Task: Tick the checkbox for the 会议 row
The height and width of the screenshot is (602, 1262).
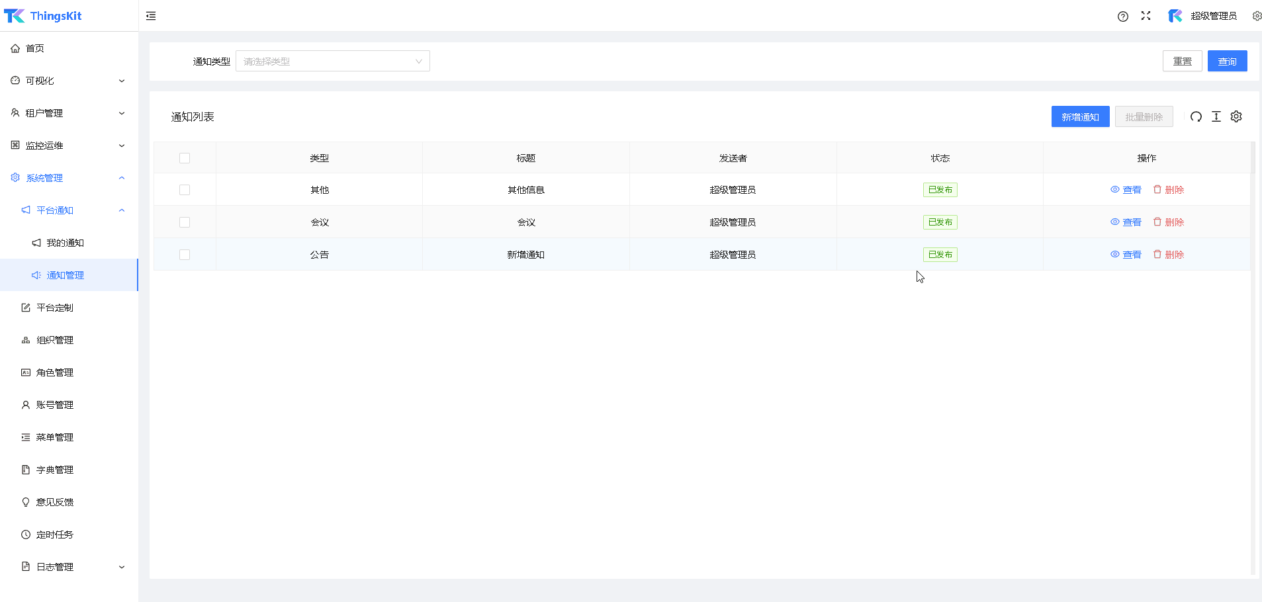Action: coord(185,222)
